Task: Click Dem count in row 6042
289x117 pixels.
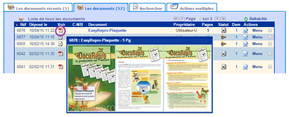Action: coord(236,54)
